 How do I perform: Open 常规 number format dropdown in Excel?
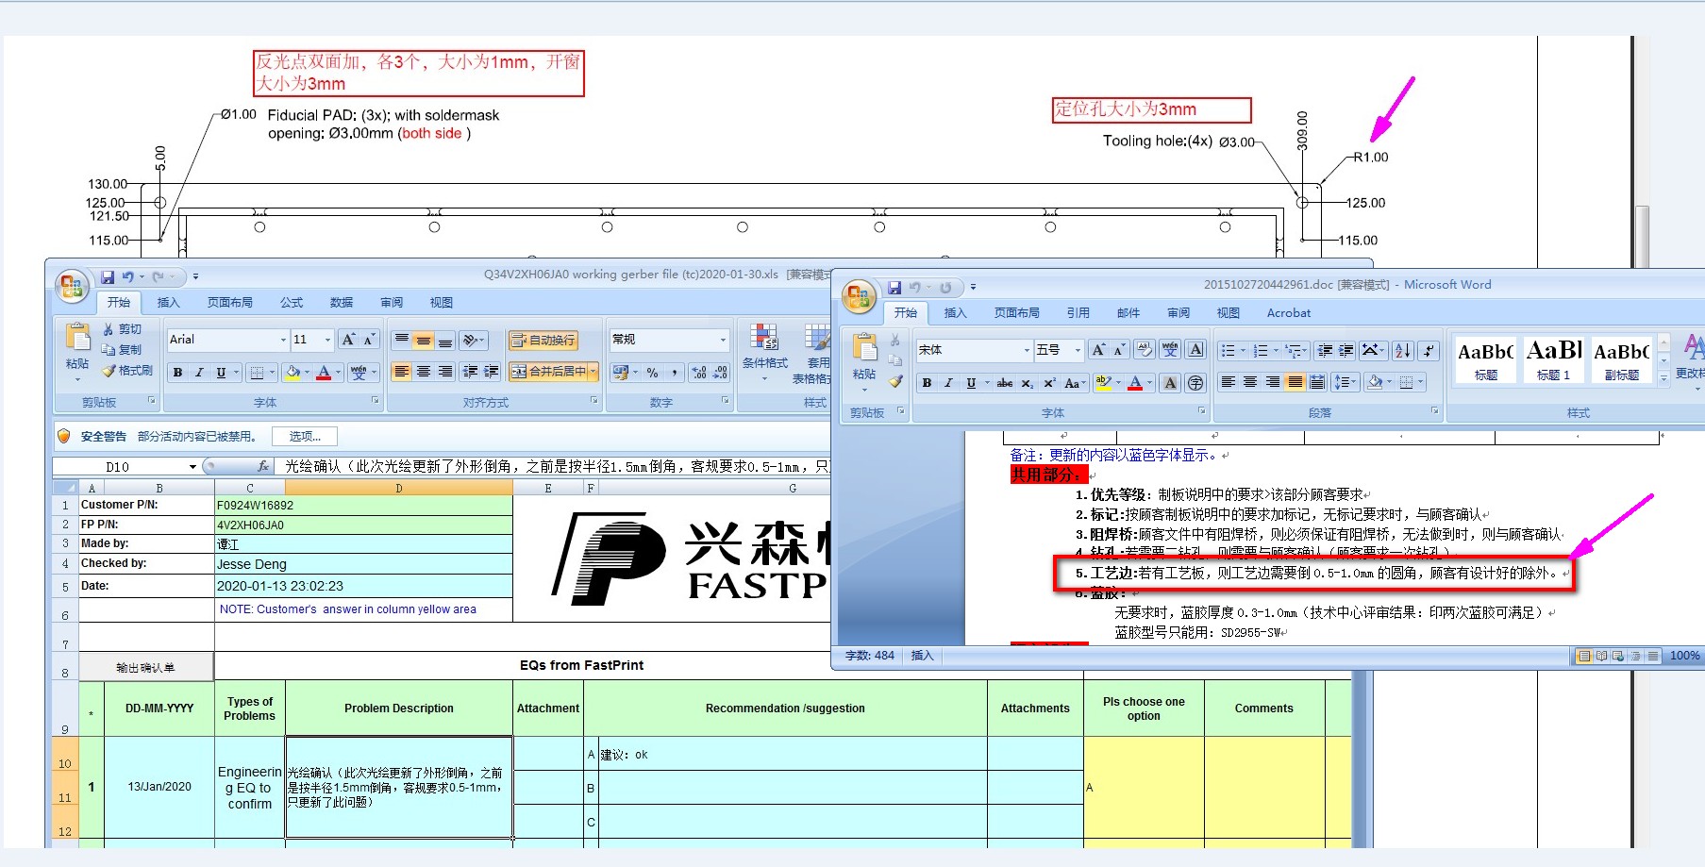click(724, 340)
